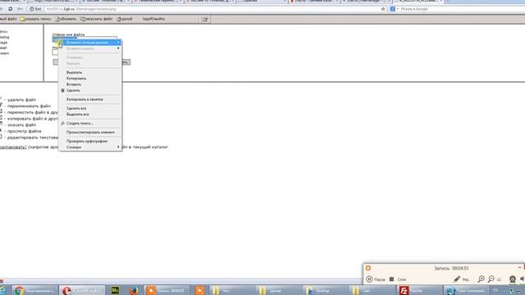525x295 pixels.
Task: Open 'upload' folder taskbar button
Action: (x=279, y=290)
